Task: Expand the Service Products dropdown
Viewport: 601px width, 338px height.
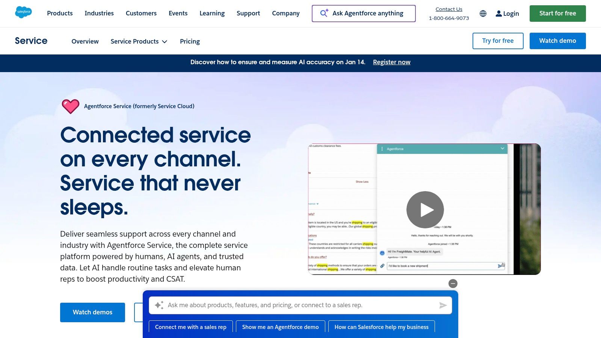Action: point(139,41)
